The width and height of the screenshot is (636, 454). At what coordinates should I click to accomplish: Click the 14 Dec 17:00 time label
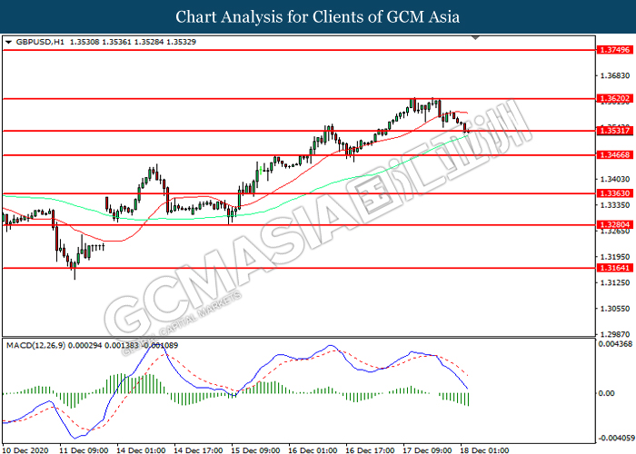point(198,450)
